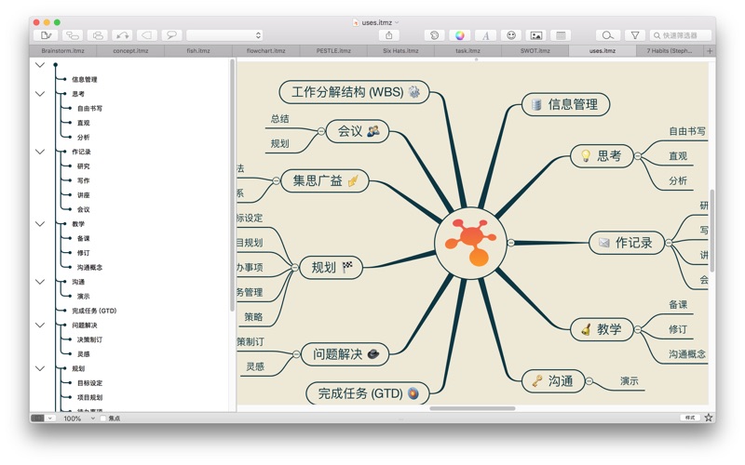The height and width of the screenshot is (465, 745).
Task: Click the edit topic toolbar icon
Action: [46, 35]
